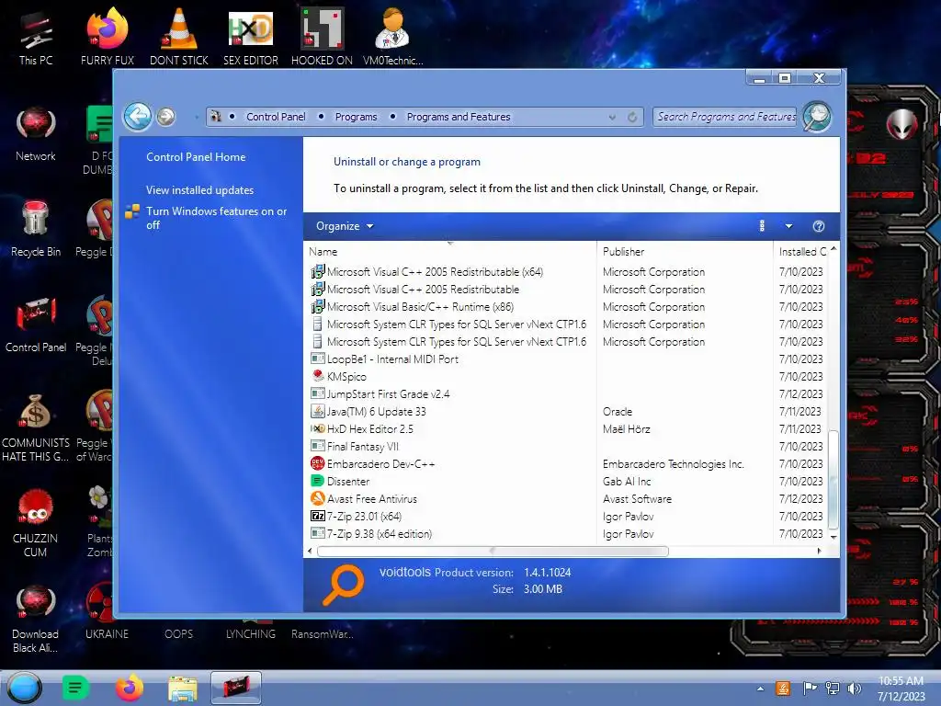Screen dimensions: 941x706
Task: Click the horizontal scrollbar thumb
Action: (x=493, y=551)
